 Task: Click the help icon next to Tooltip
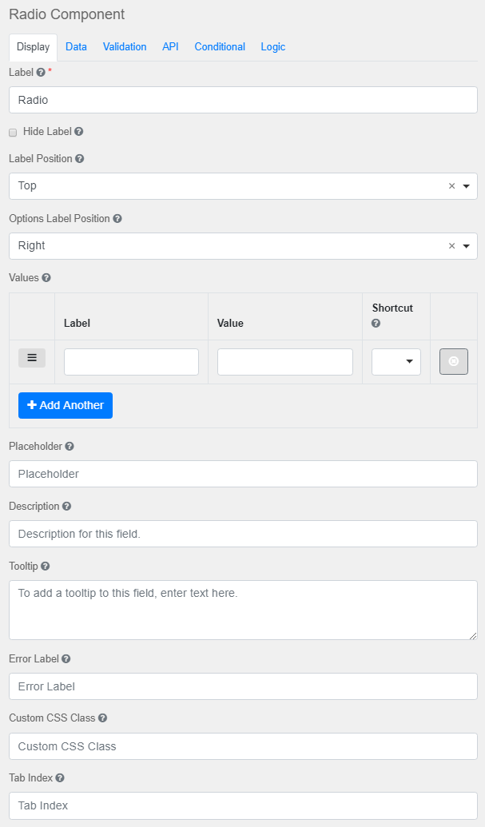point(46,567)
